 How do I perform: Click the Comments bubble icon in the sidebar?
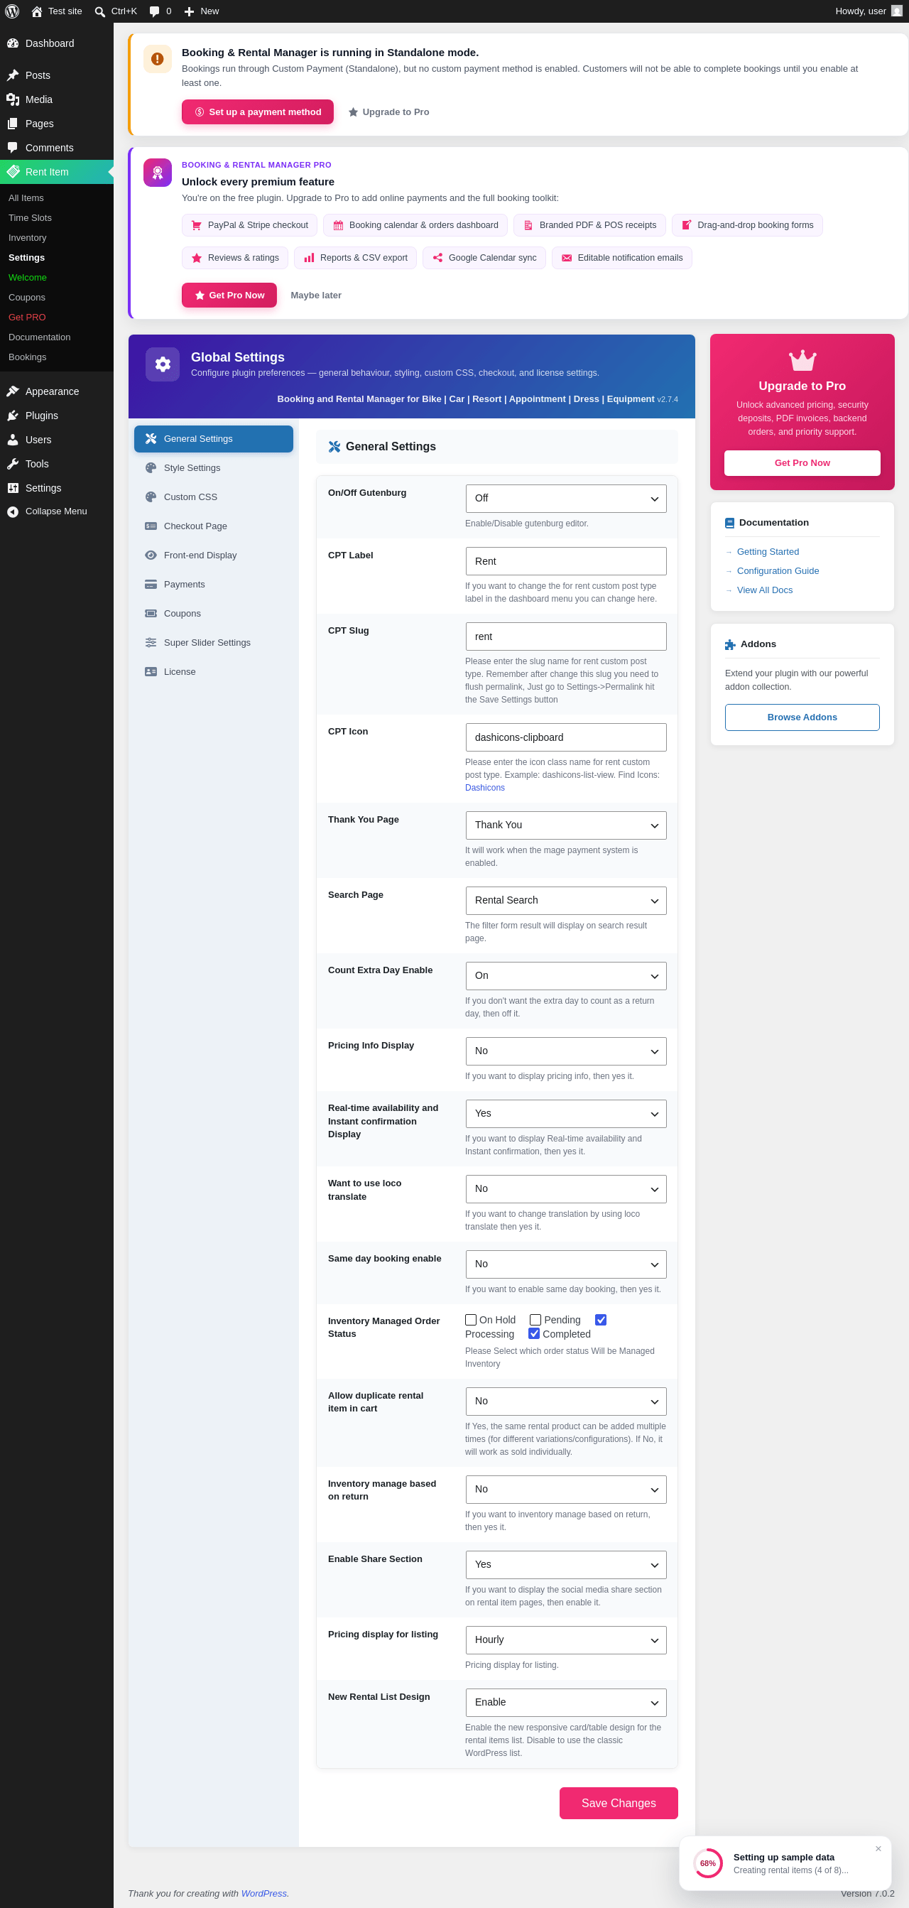pyautogui.click(x=13, y=148)
